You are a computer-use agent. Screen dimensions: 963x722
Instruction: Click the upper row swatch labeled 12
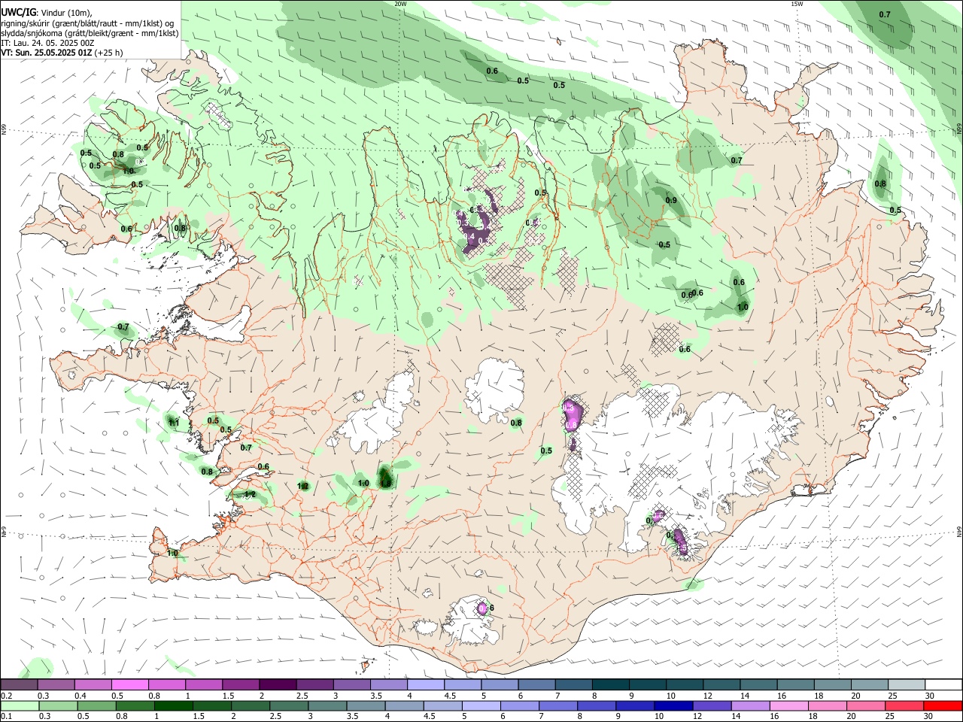721,685
